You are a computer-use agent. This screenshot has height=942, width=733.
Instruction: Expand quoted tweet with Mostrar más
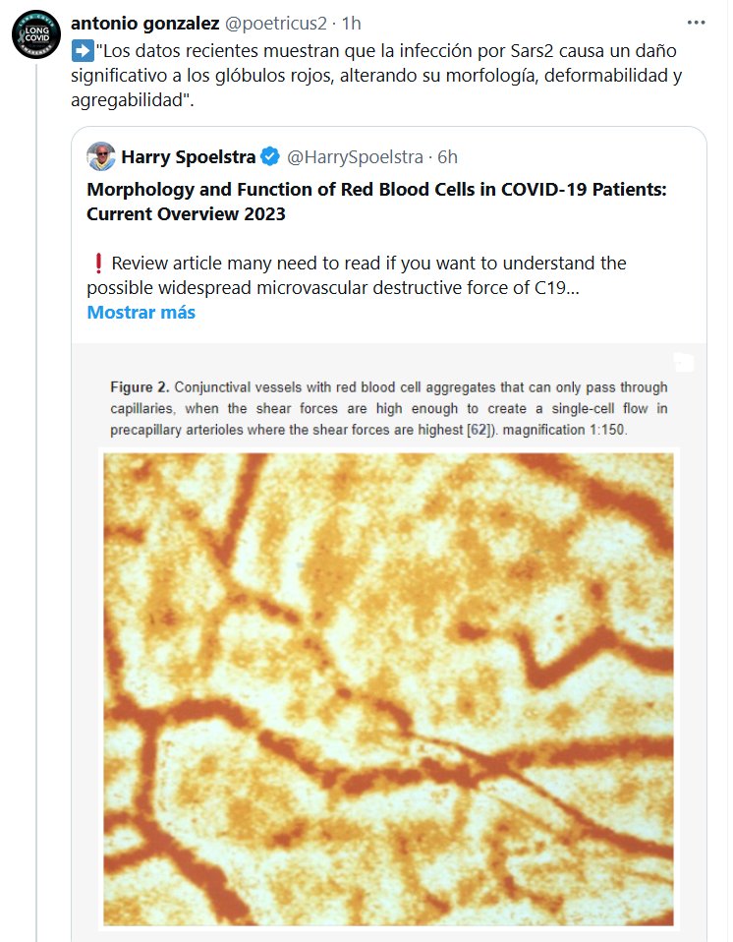tap(141, 313)
